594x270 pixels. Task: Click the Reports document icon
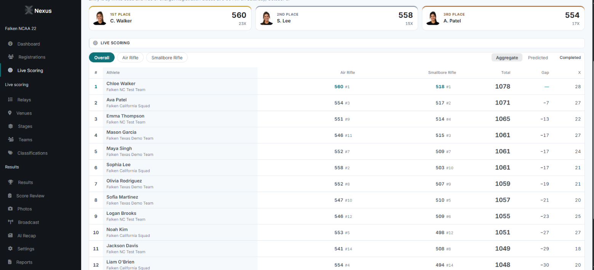[10, 262]
